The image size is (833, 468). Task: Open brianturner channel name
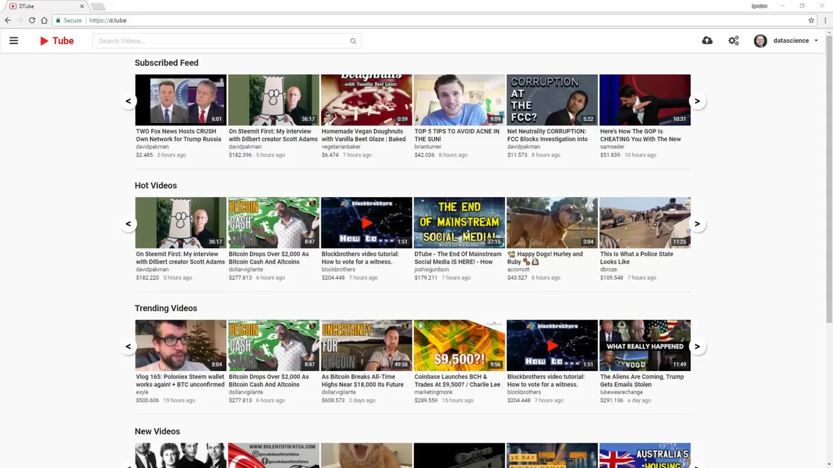point(428,147)
